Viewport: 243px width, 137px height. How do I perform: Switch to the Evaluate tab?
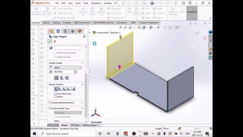pyautogui.click(x=67, y=23)
